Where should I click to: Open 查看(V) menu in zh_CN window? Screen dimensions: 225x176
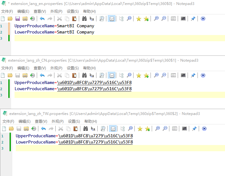40,68
